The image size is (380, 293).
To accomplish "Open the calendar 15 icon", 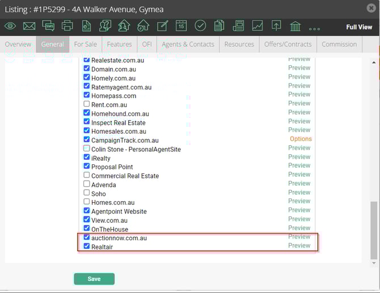I will click(x=181, y=26).
